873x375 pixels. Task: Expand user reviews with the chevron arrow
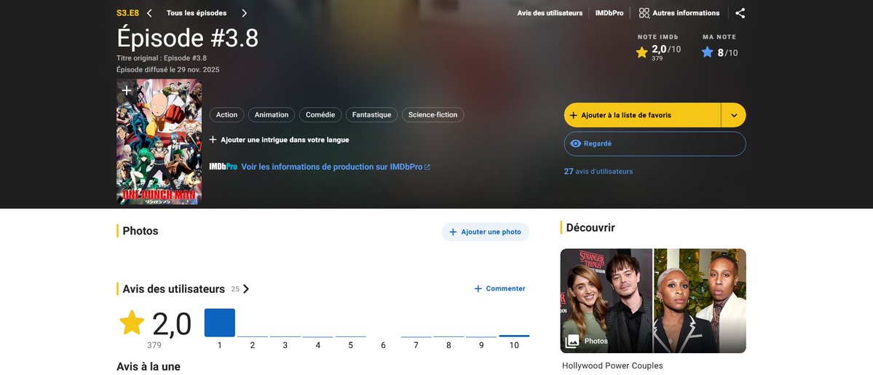246,288
